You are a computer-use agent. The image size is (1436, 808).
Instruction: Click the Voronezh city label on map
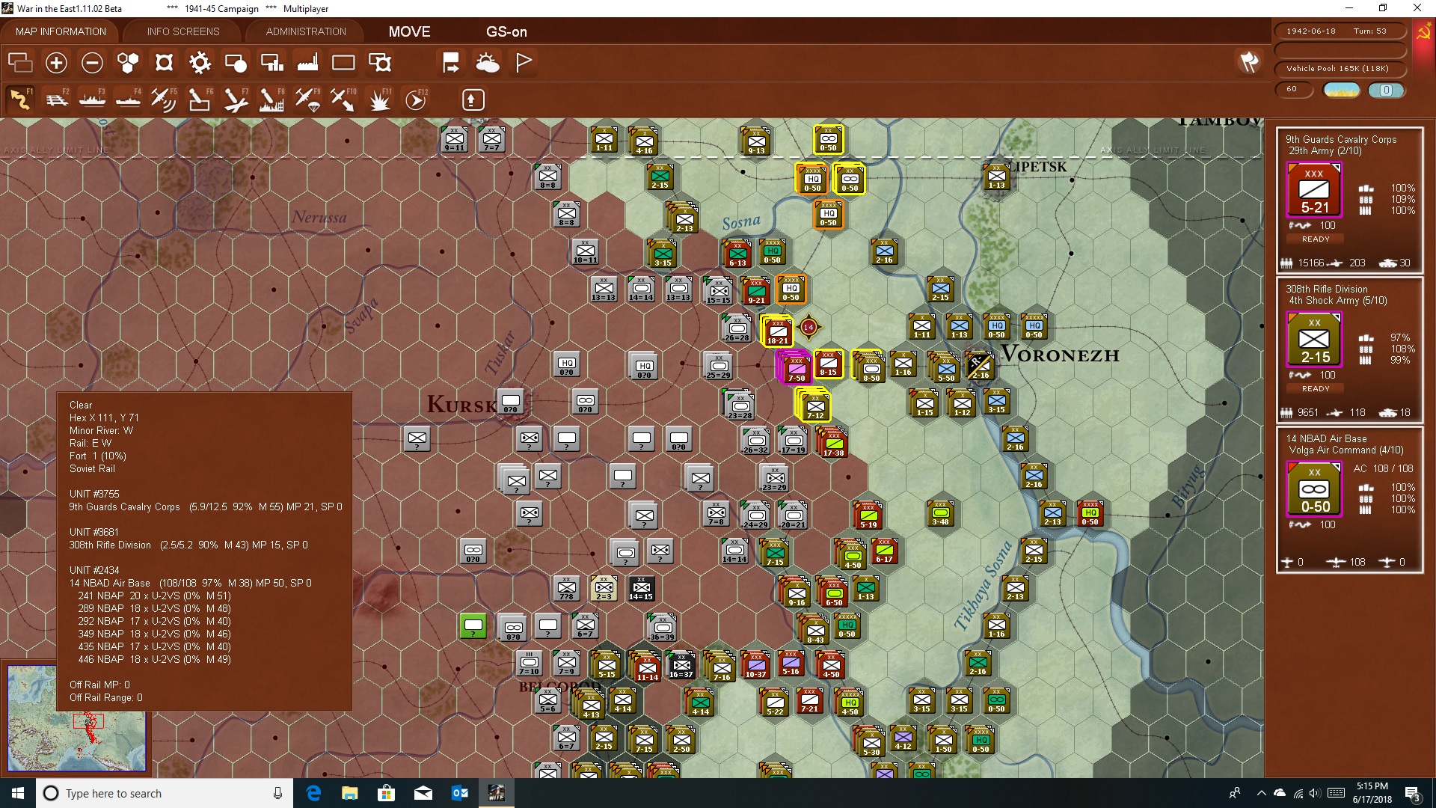[1060, 355]
